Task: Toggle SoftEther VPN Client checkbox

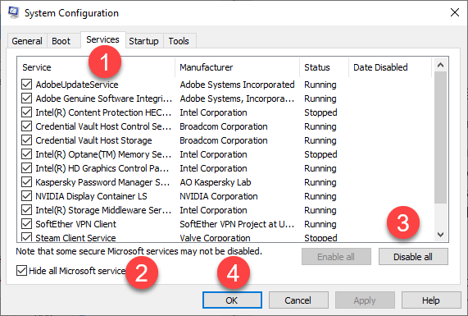Action: 26,224
